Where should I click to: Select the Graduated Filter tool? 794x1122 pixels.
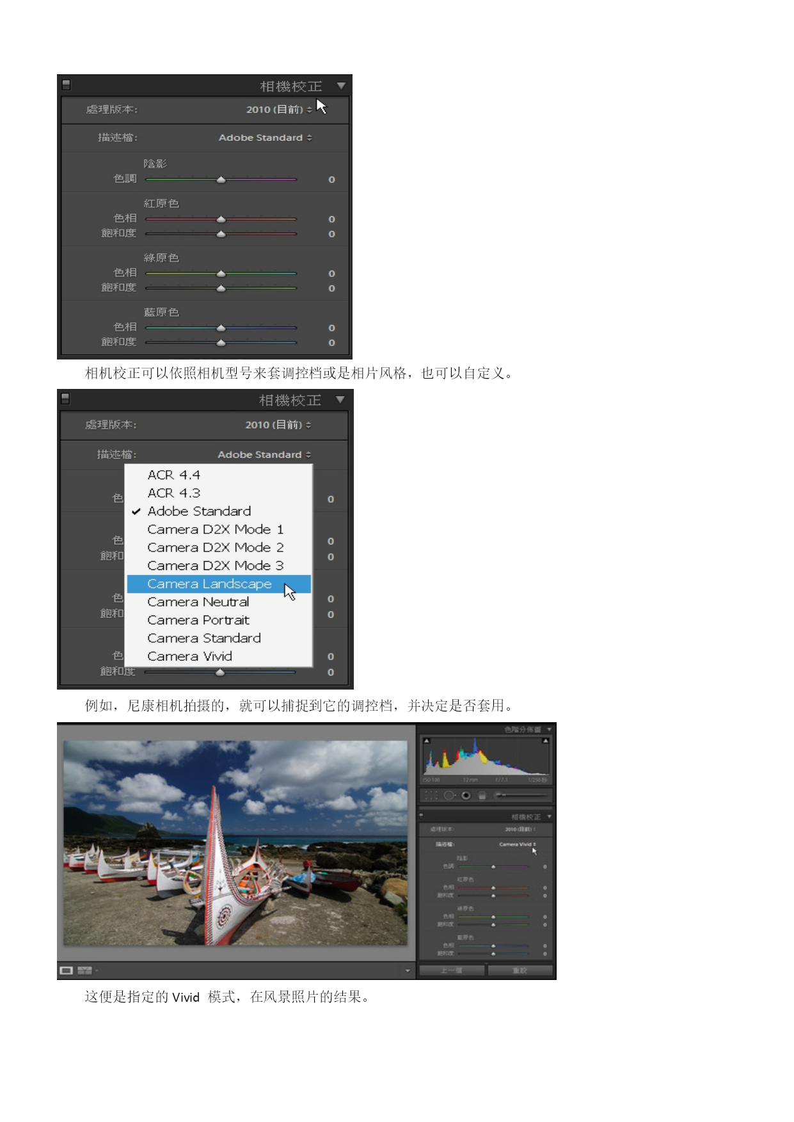click(x=482, y=795)
